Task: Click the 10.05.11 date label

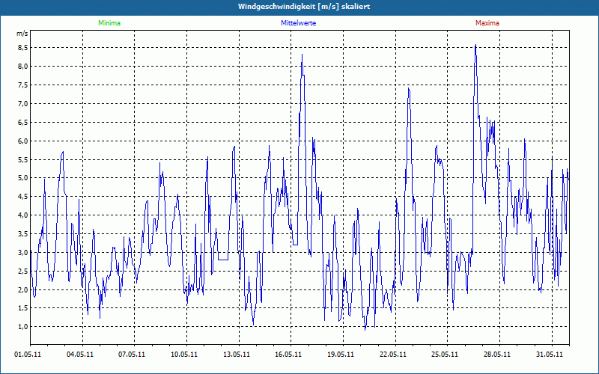Action: pos(184,355)
